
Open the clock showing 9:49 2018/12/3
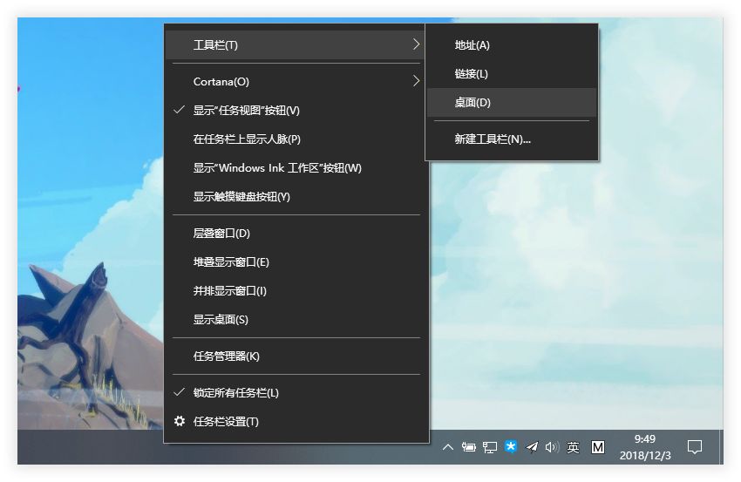tap(645, 447)
